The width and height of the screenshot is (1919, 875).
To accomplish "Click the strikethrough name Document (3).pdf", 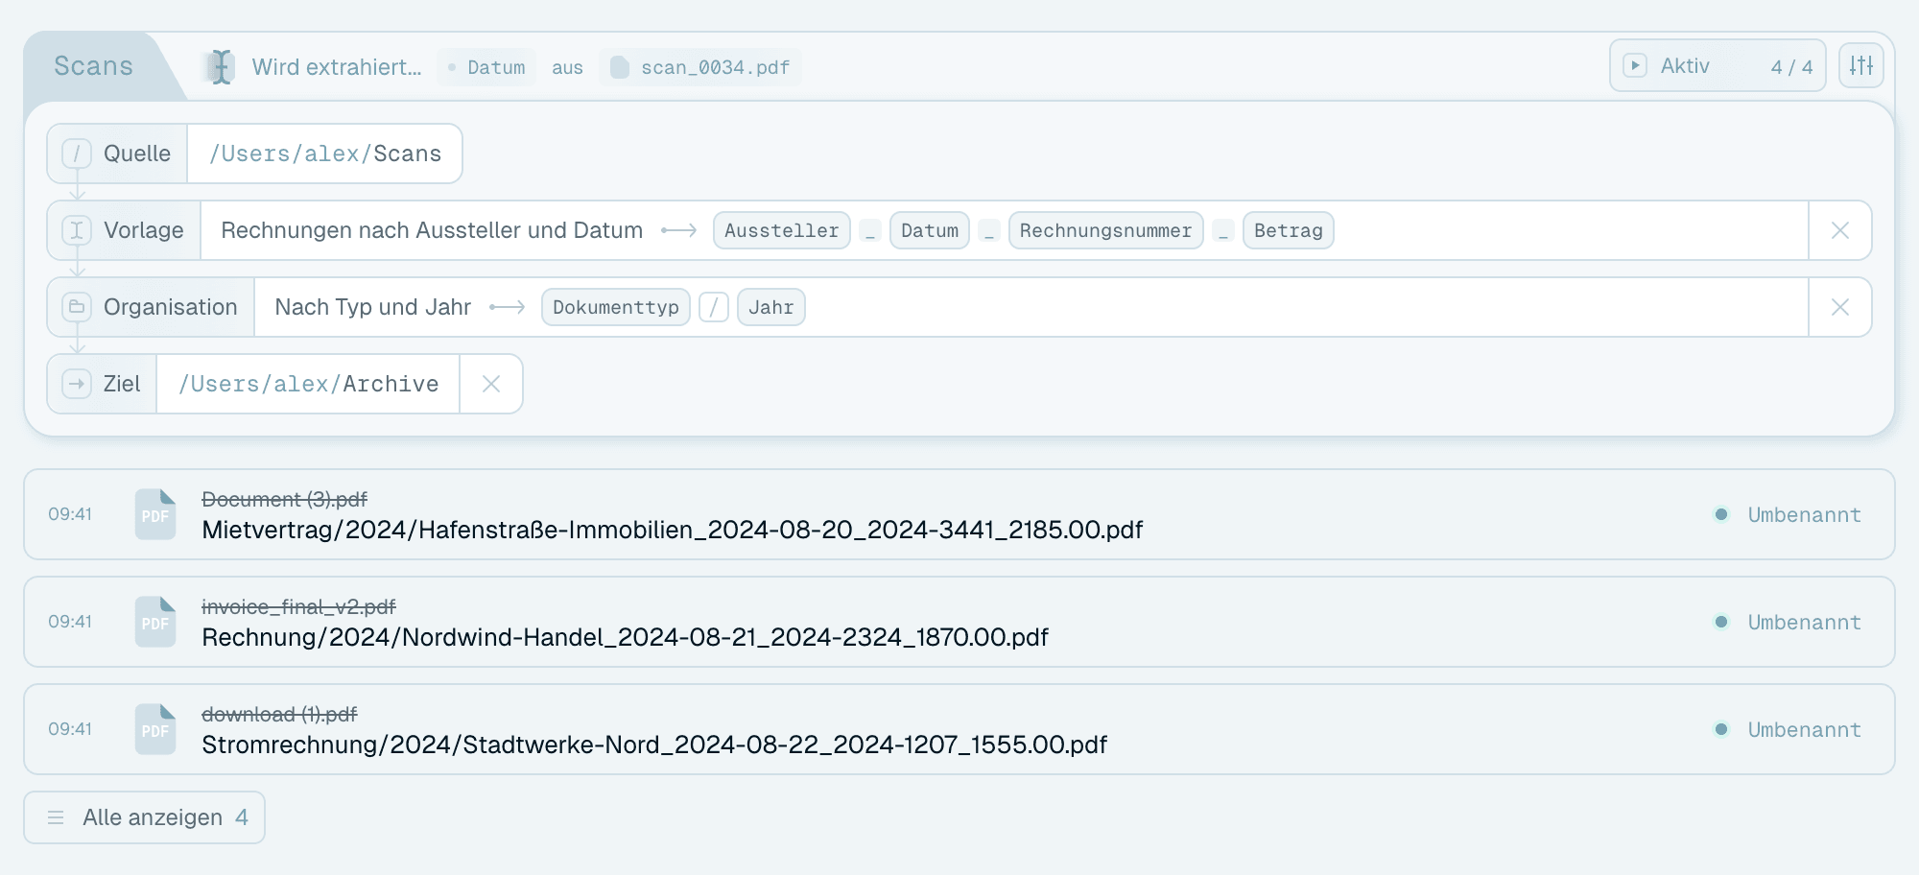I will point(285,499).
